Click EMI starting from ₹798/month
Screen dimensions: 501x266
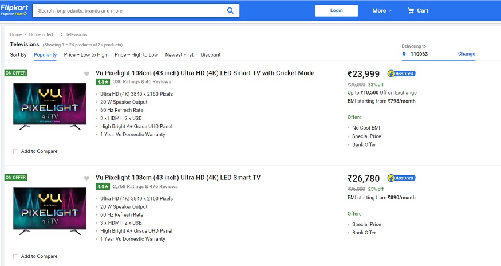pos(381,101)
